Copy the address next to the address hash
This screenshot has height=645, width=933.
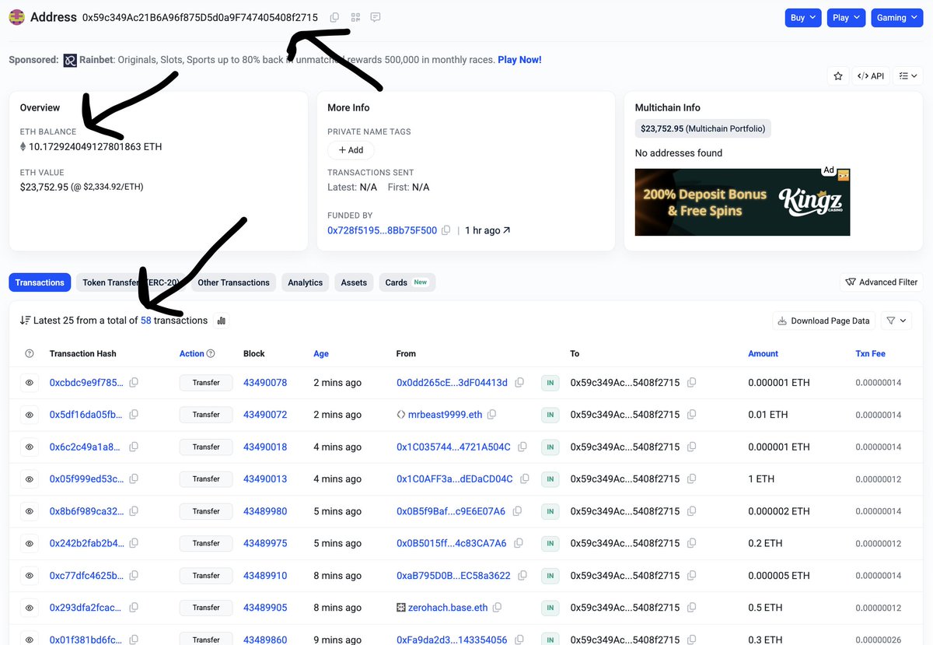pyautogui.click(x=334, y=17)
